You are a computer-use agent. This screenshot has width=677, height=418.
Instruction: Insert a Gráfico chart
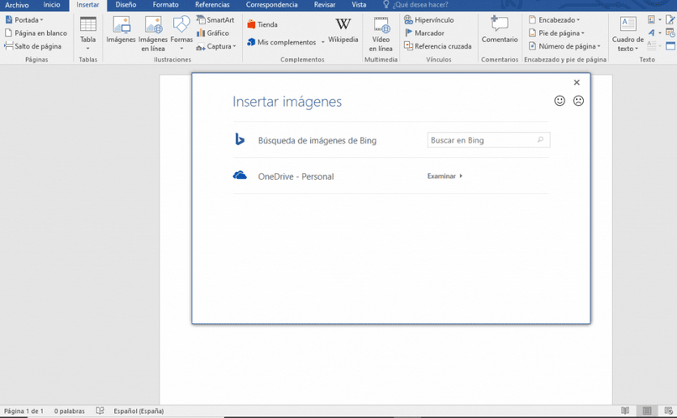coord(213,34)
